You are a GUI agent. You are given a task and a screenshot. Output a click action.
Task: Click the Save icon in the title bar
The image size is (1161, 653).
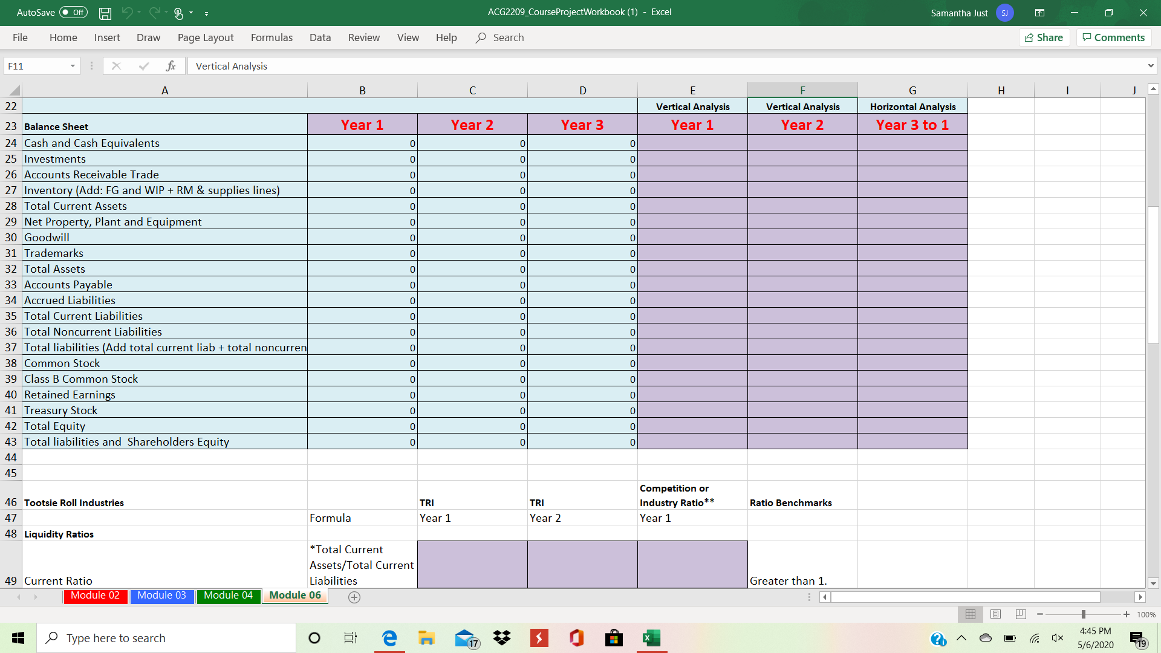[x=105, y=13]
